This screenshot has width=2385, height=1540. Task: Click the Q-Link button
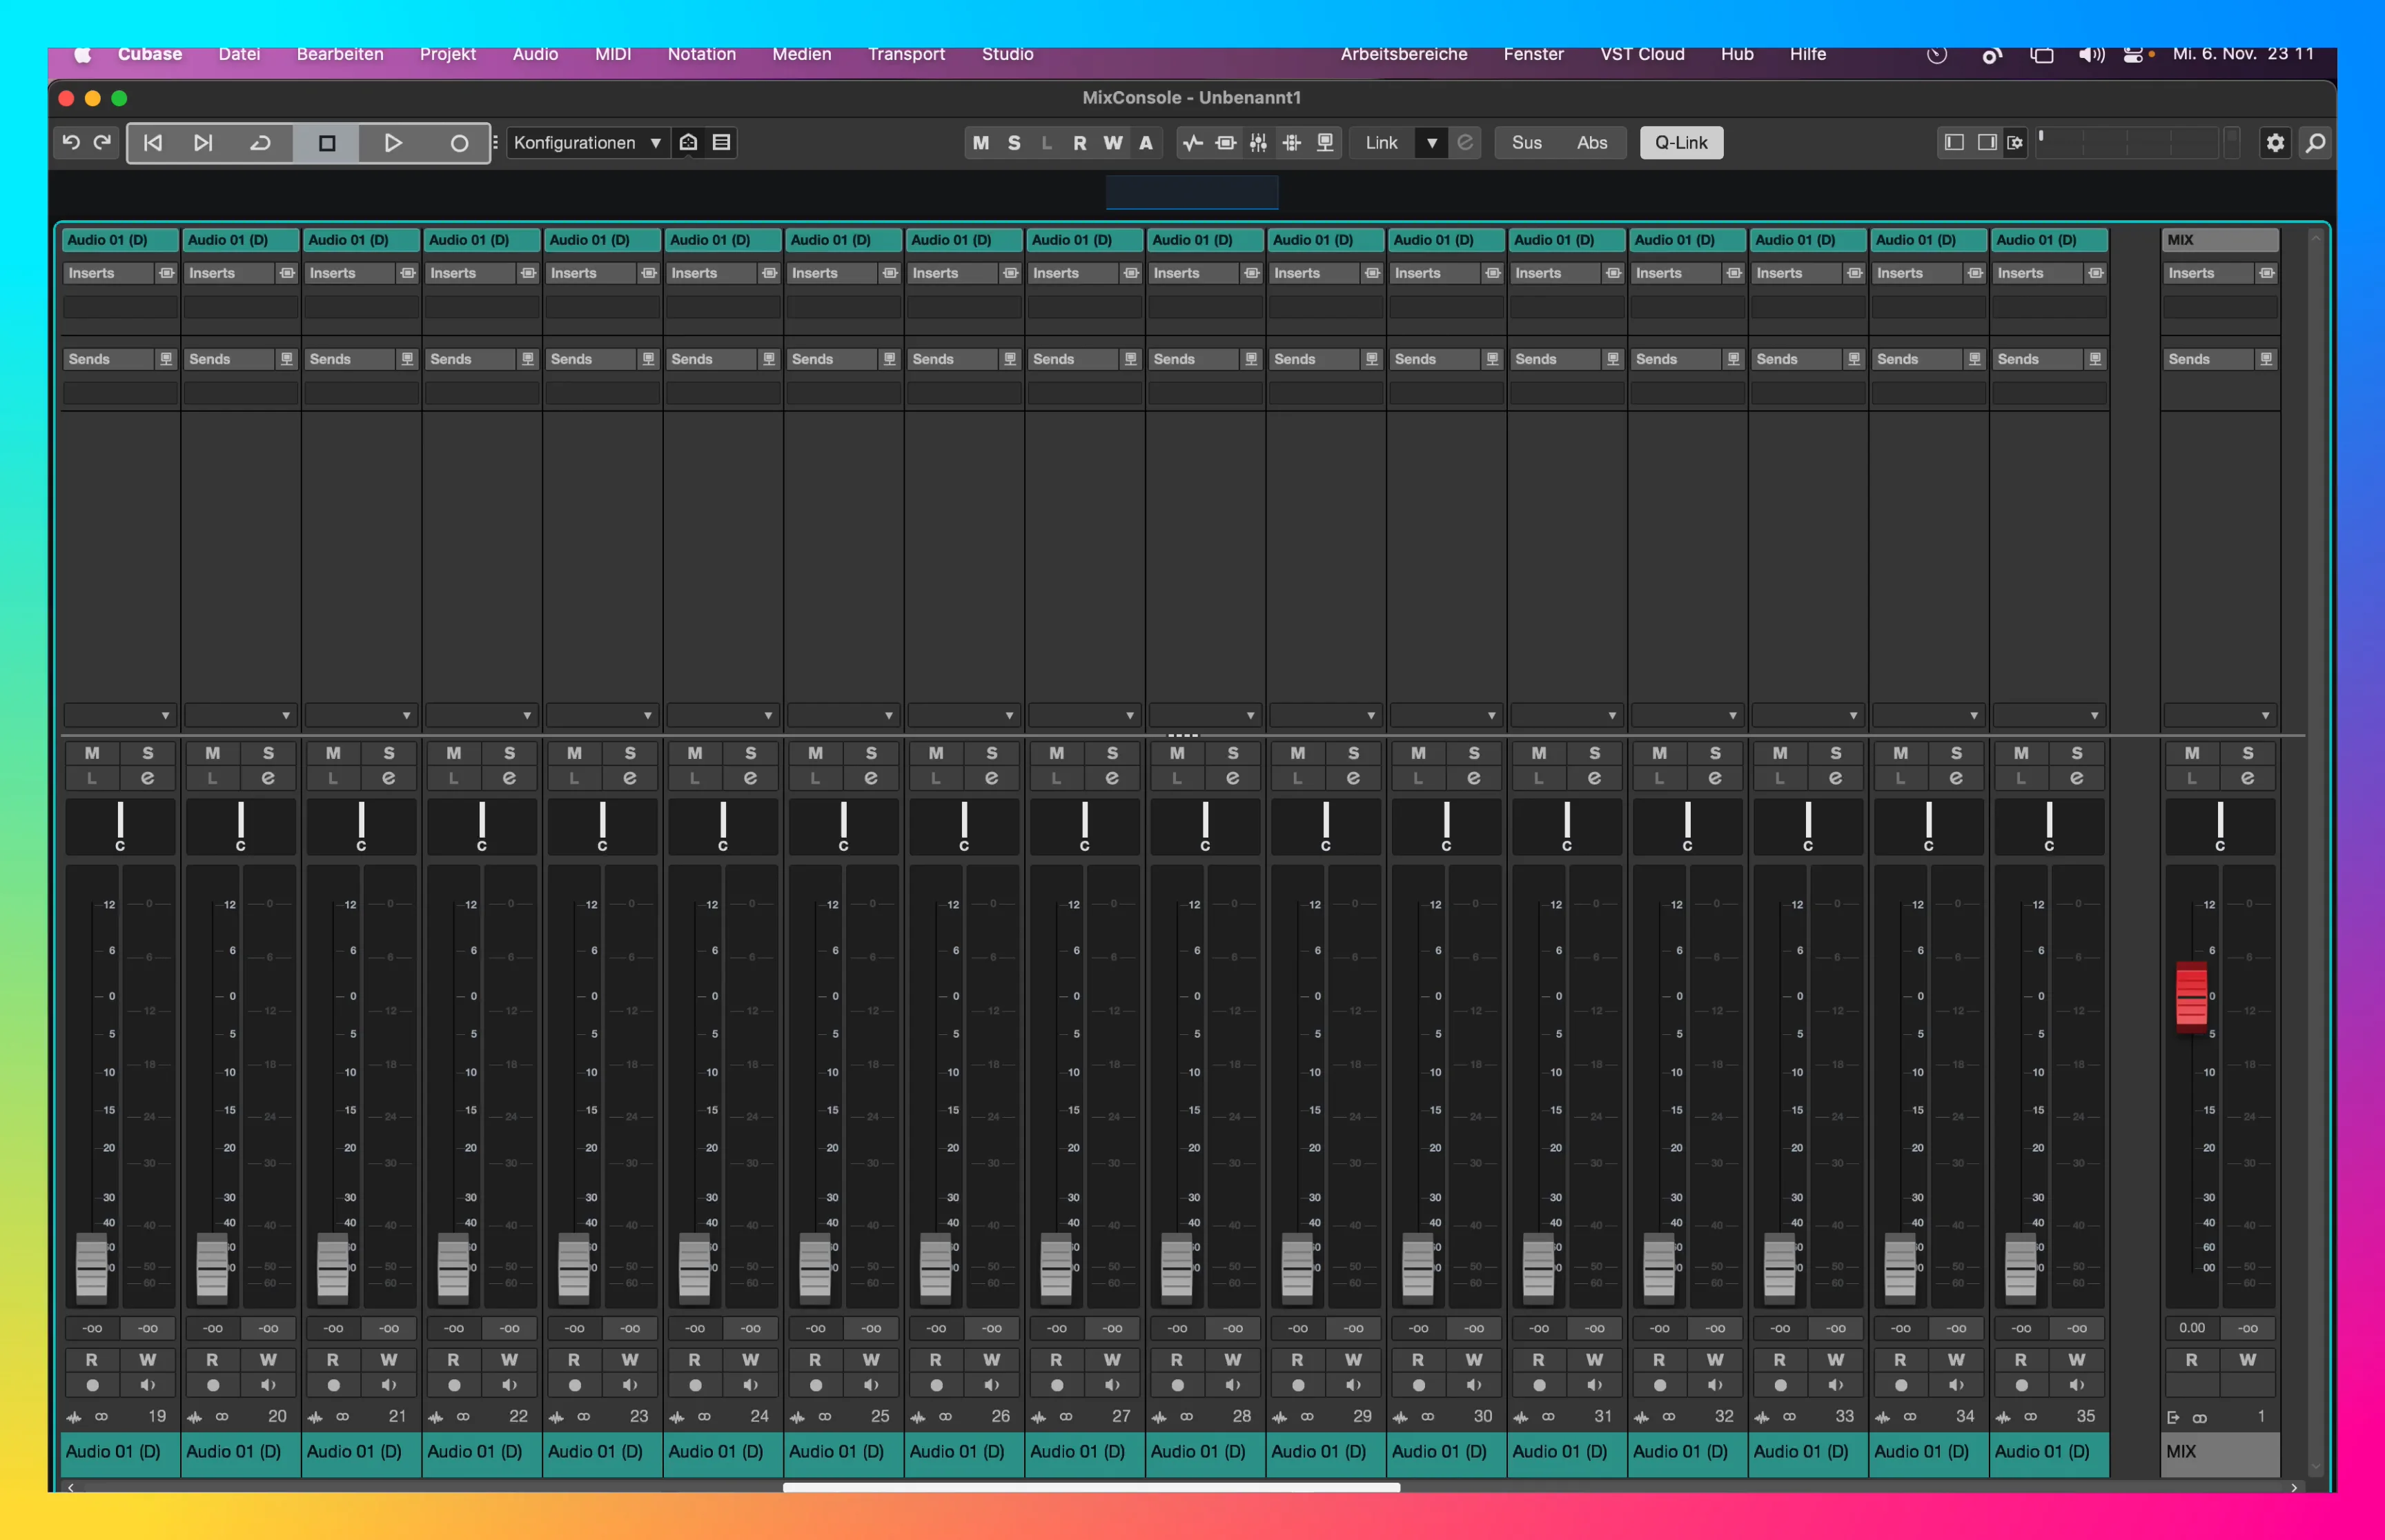(x=1680, y=142)
